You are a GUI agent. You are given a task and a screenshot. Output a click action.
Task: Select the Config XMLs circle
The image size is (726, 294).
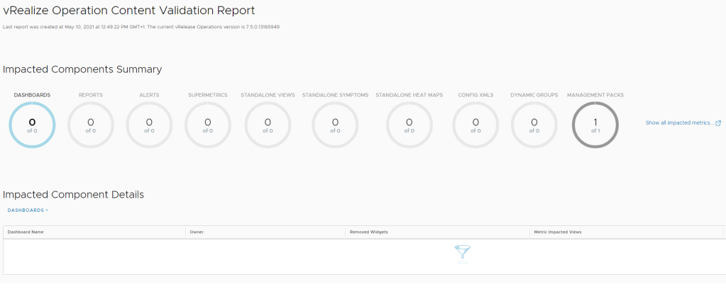[475, 125]
